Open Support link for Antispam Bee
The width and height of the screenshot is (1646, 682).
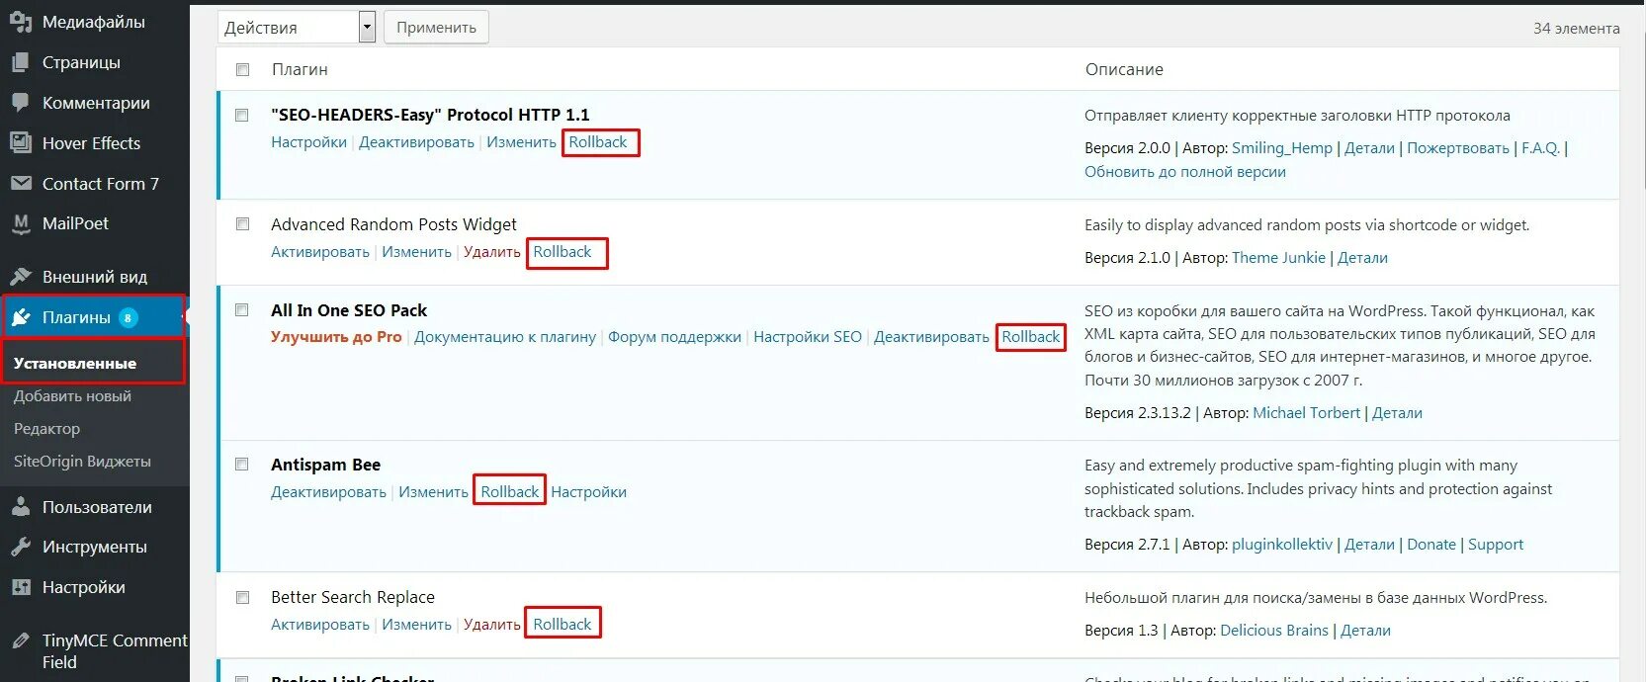coord(1496,545)
